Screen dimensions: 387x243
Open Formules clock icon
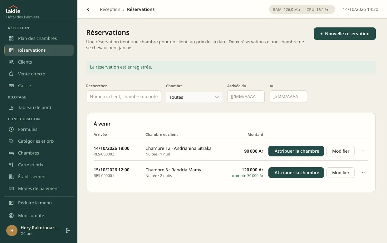coord(11,129)
